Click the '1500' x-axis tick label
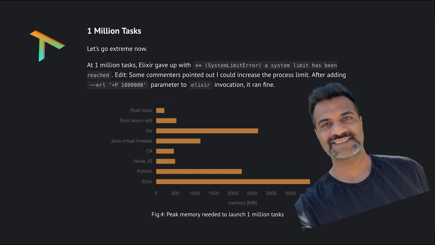Screen dimensions: 435x245 click(214, 194)
